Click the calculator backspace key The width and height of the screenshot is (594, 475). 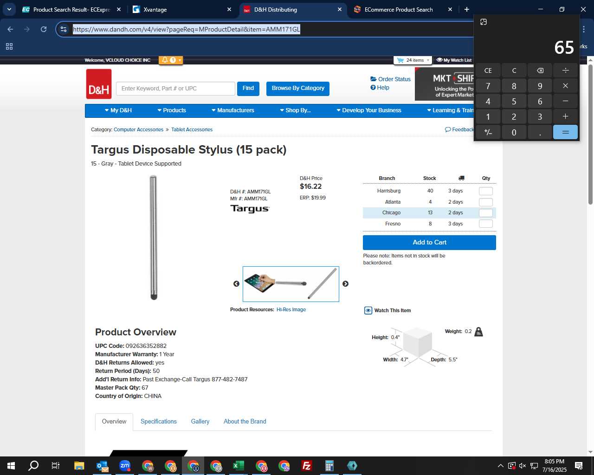tap(540, 71)
